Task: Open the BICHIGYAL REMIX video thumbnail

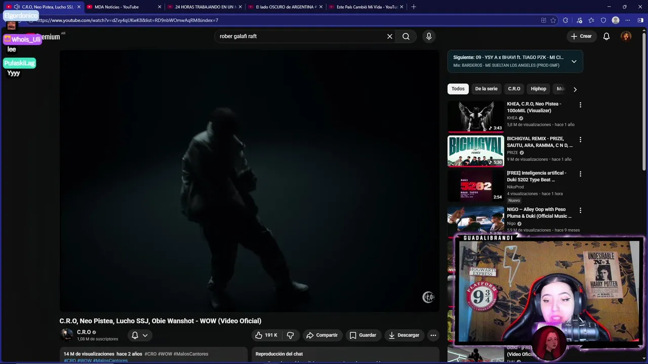Action: pyautogui.click(x=475, y=151)
